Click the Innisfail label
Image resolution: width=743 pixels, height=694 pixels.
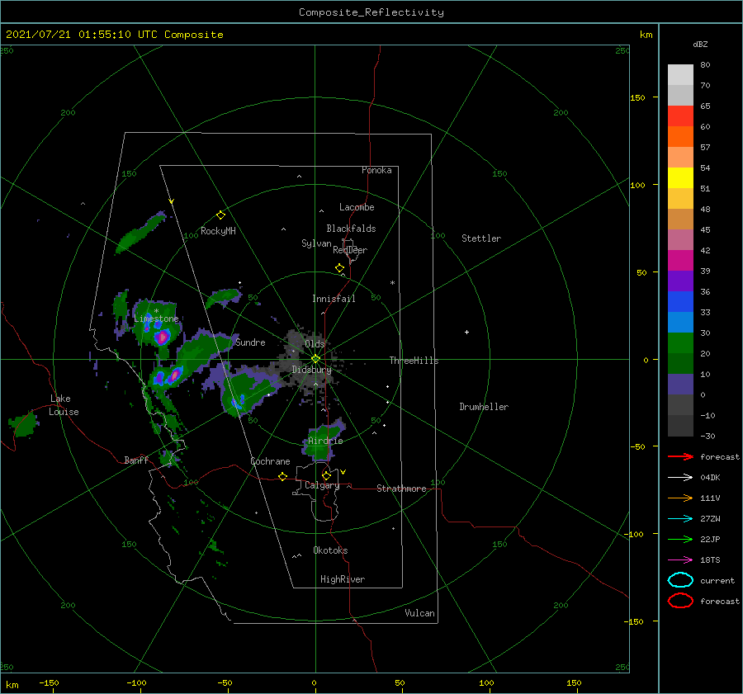334,299
